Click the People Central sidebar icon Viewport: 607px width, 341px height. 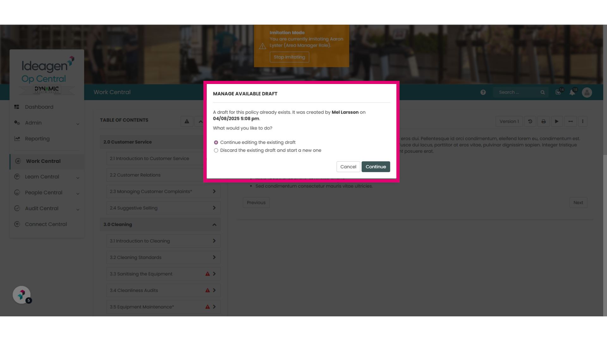pyautogui.click(x=17, y=193)
